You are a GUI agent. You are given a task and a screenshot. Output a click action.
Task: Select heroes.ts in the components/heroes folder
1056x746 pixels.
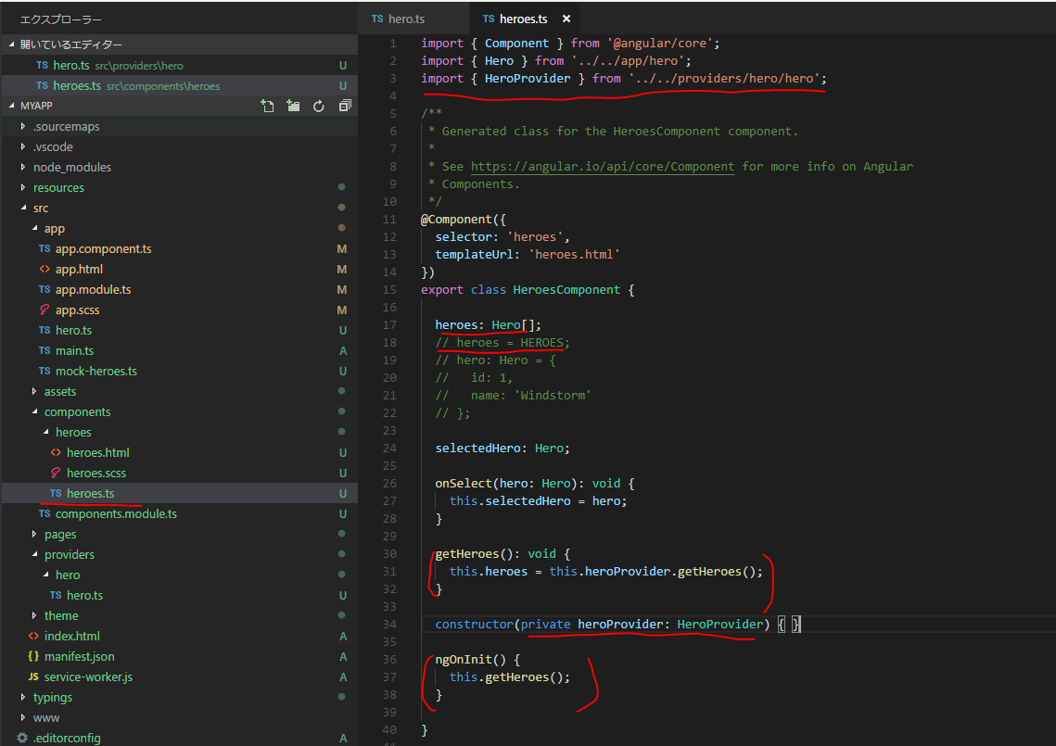[x=180, y=493]
